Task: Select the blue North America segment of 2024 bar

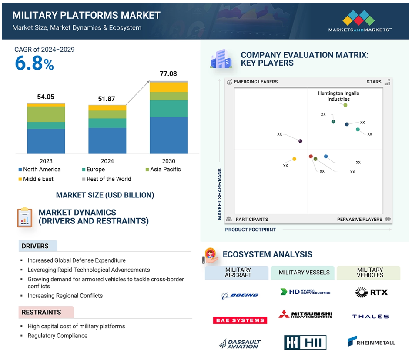Action: (107, 141)
